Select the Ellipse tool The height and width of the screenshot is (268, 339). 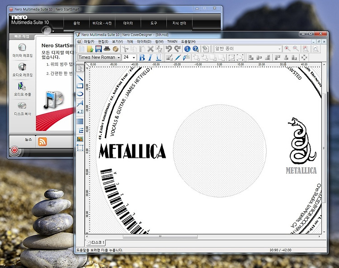point(80,94)
